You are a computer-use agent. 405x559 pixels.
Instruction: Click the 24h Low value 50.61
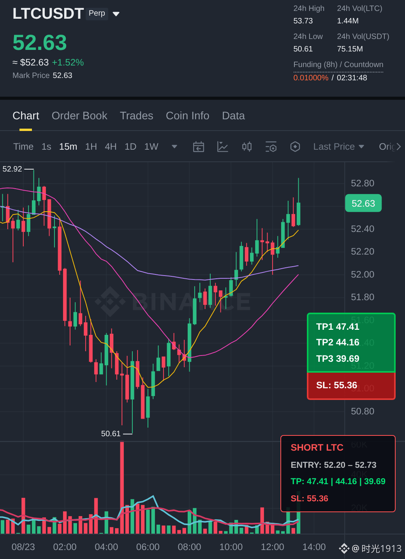[x=303, y=49]
